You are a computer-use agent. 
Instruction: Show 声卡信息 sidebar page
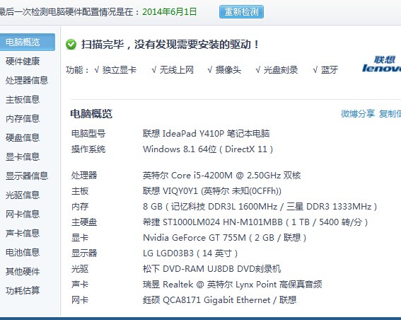(23, 233)
